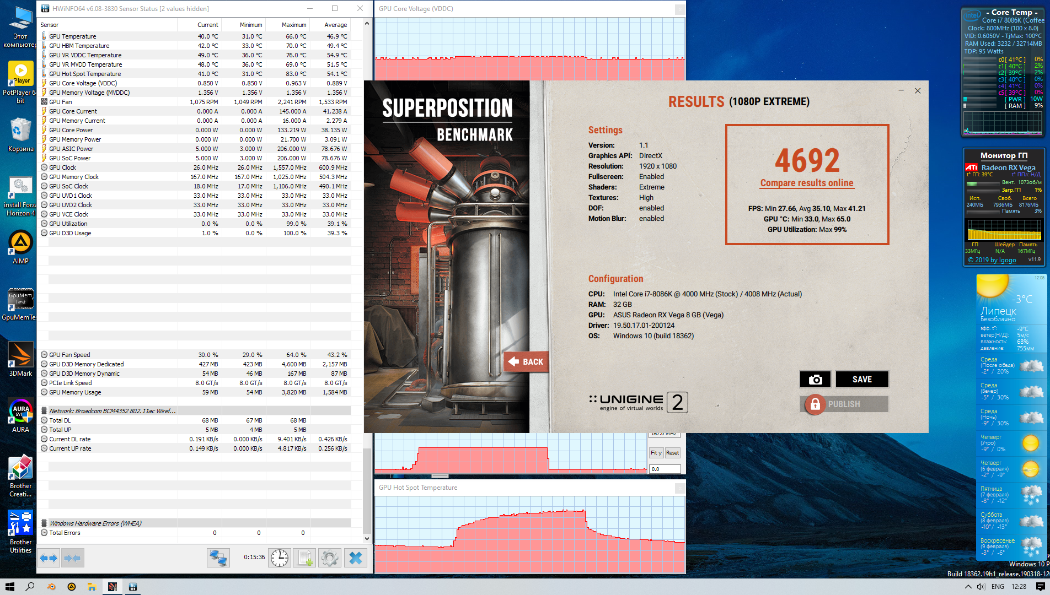1050x595 pixels.
Task: Select the Network Broadcom BCM4352 group header
Action: coord(195,411)
